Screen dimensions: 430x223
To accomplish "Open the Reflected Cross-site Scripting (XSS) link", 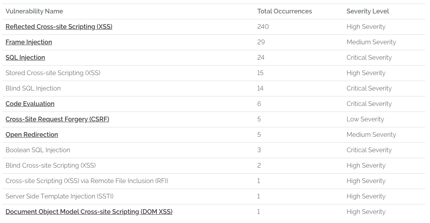I will (59, 27).
